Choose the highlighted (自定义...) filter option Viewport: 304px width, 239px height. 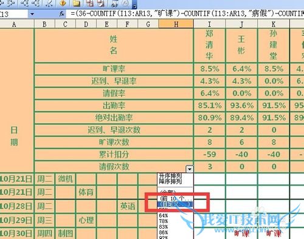(176, 204)
